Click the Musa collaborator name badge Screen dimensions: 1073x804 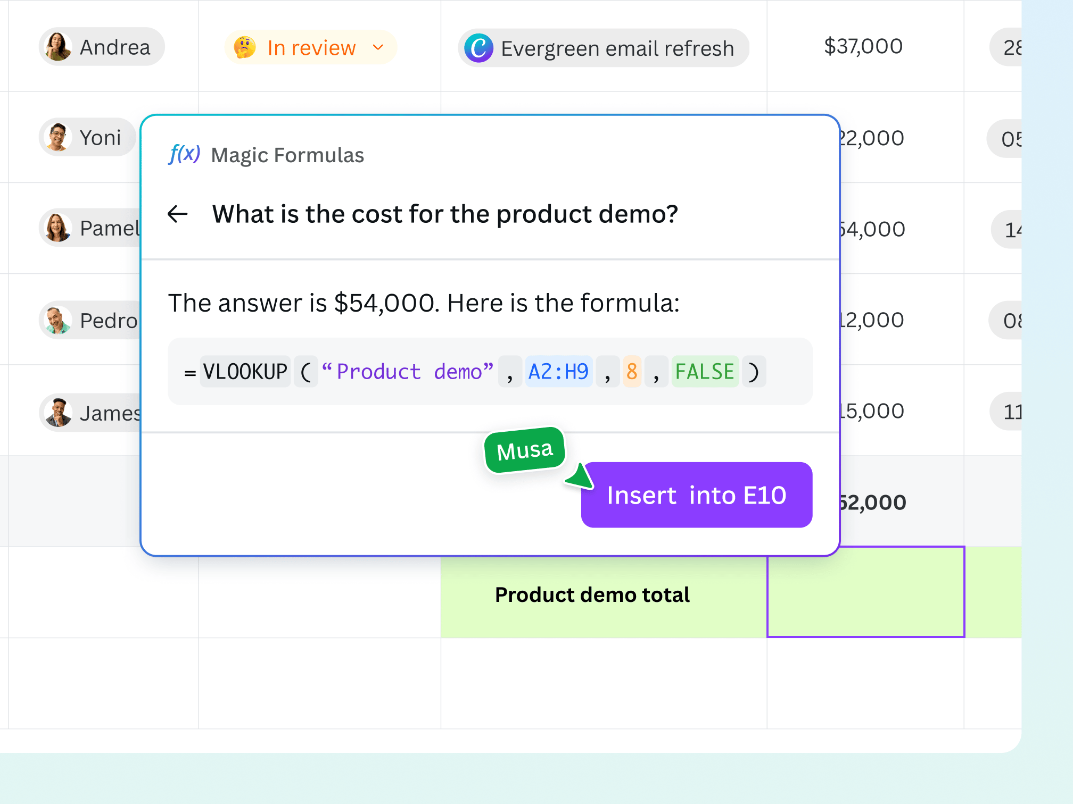click(x=525, y=449)
